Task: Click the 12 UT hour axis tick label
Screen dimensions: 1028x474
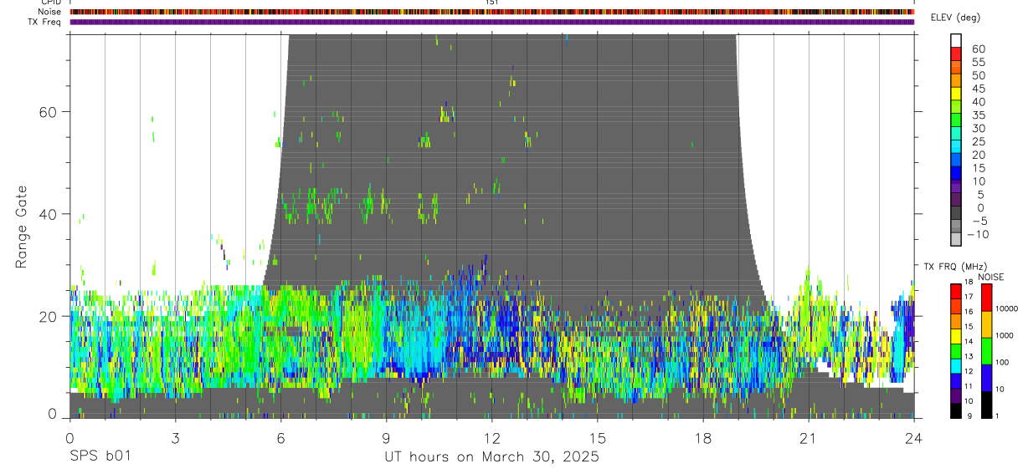Action: click(x=492, y=438)
